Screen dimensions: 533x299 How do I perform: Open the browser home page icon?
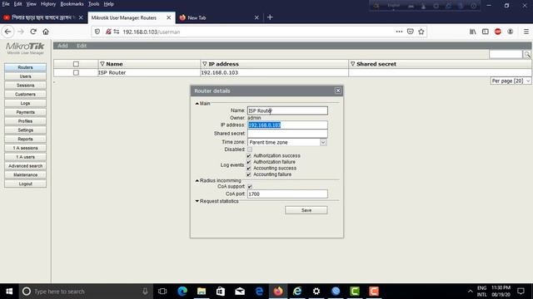click(46, 32)
